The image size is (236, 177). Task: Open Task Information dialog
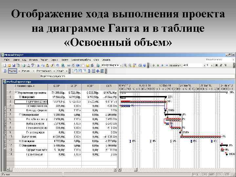83,65
